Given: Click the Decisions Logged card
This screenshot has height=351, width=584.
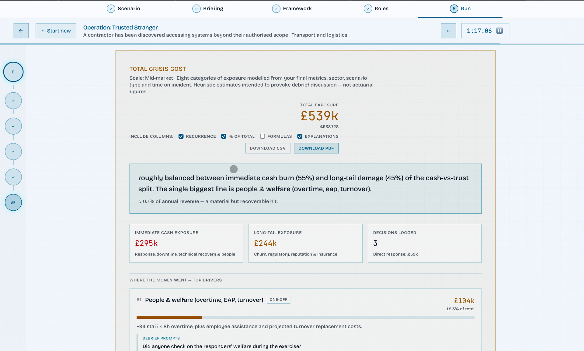Looking at the screenshot, I should coord(425,243).
